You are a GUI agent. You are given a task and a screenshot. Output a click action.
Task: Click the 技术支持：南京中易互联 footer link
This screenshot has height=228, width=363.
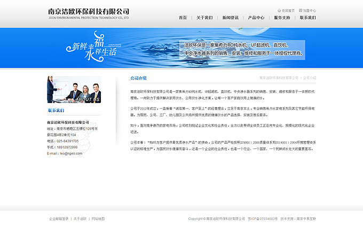(x=298, y=219)
